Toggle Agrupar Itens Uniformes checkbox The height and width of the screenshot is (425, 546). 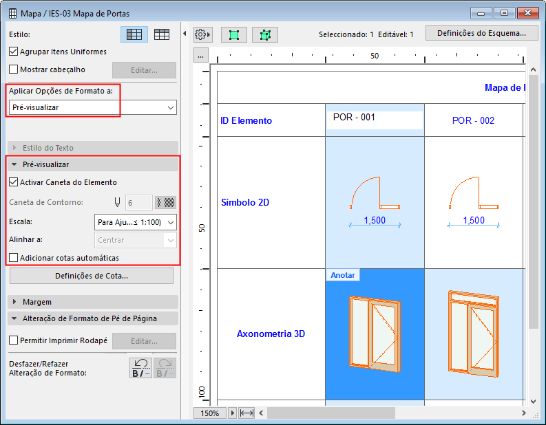point(13,52)
